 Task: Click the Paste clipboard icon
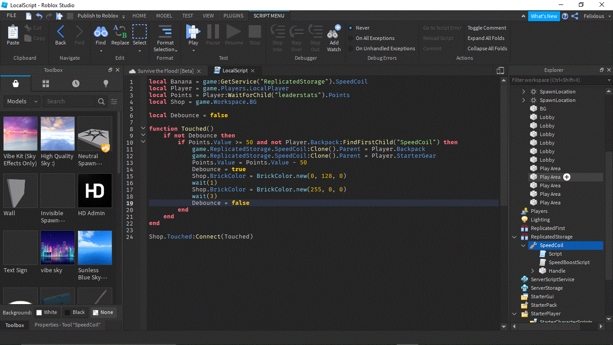tap(13, 35)
